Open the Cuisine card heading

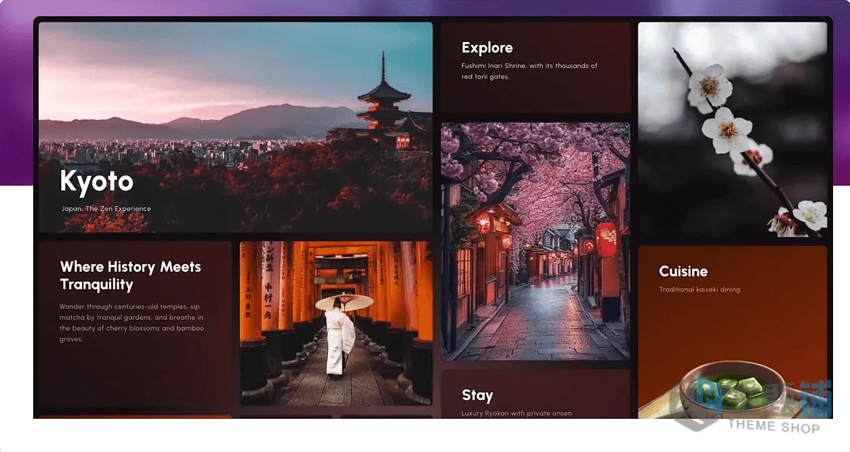683,272
